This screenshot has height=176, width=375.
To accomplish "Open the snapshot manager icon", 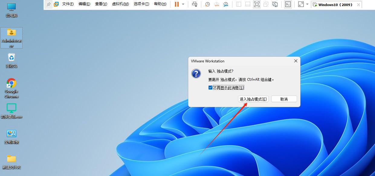I will tap(226, 4).
